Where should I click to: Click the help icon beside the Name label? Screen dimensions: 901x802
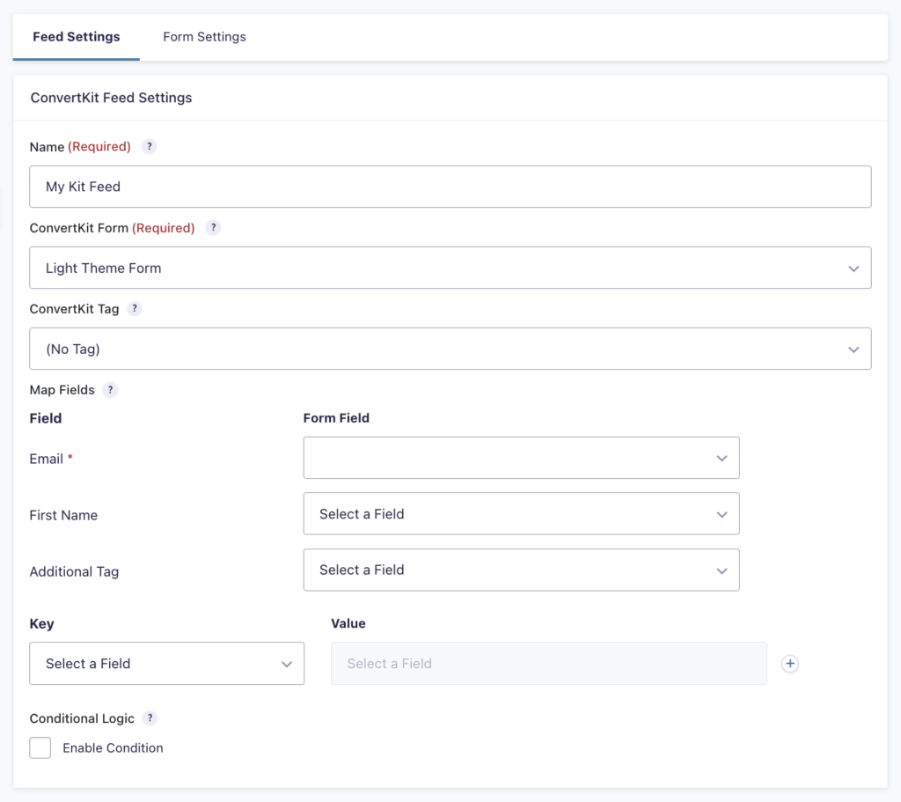149,147
